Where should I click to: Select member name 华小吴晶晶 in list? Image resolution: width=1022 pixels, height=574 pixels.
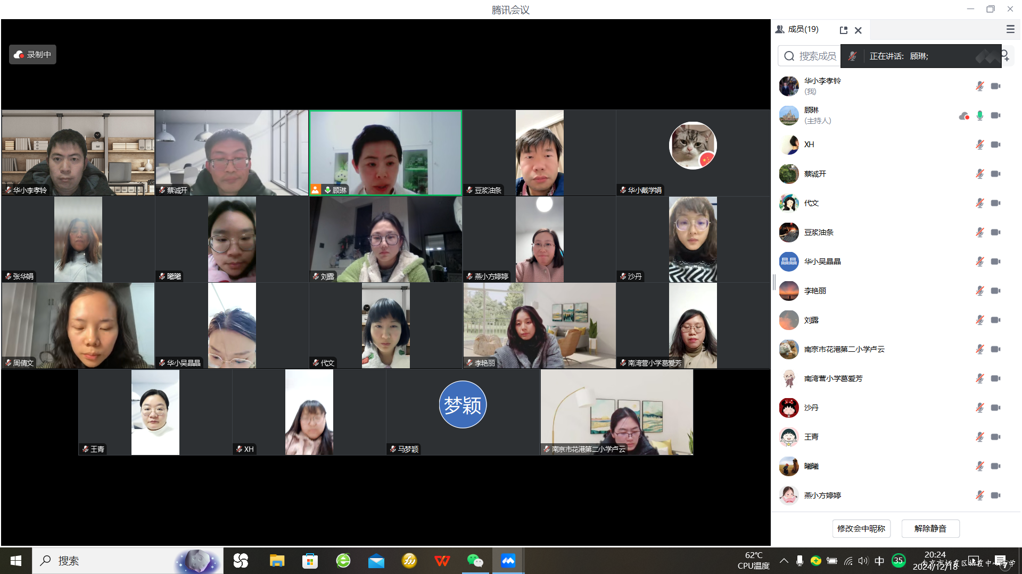(x=822, y=261)
